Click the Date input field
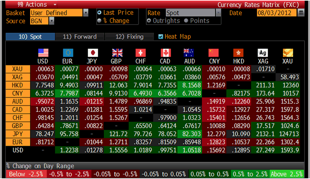The height and width of the screenshot is (179, 310). click(x=276, y=13)
